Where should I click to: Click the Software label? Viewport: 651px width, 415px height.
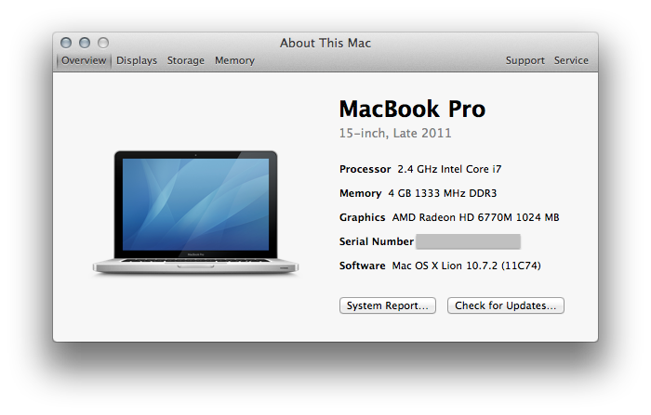click(x=362, y=266)
